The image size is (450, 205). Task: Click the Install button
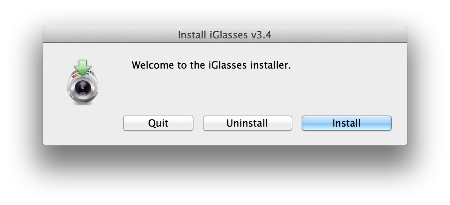click(346, 123)
